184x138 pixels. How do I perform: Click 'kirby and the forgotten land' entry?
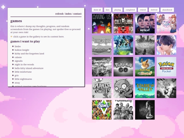click(x=29, y=53)
